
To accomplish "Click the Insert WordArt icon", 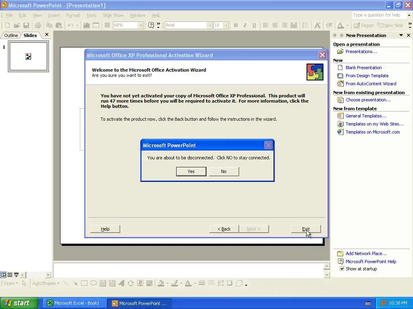I will 121,283.
